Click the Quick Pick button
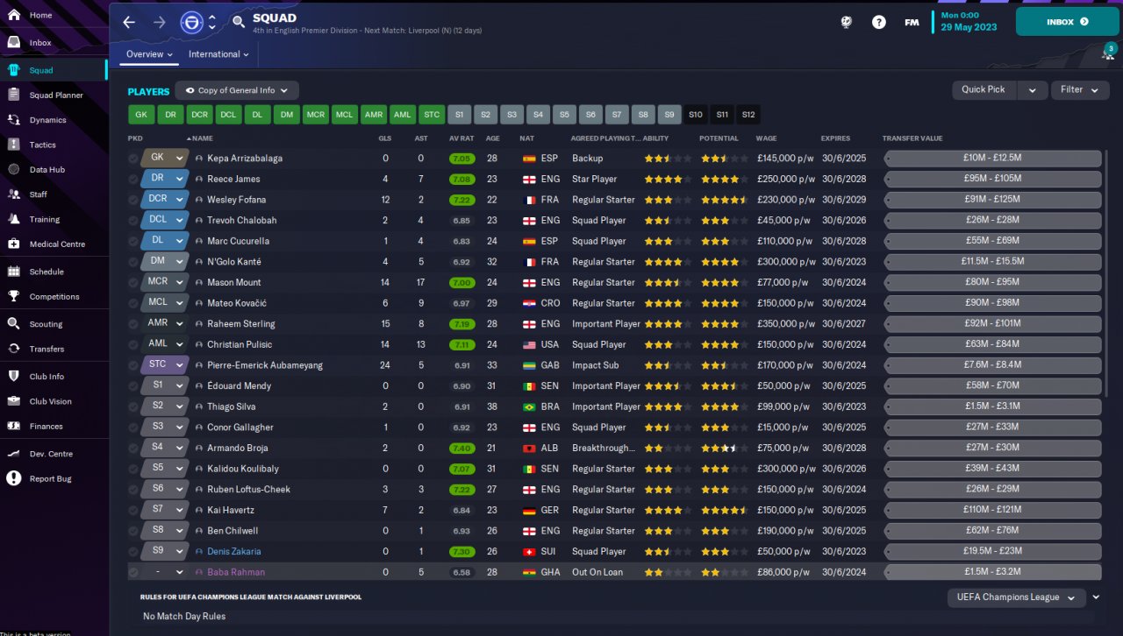Image resolution: width=1123 pixels, height=636 pixels. pyautogui.click(x=984, y=89)
